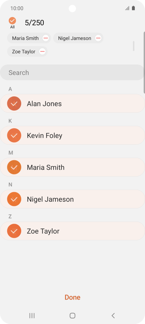
Task: Tap the signal strength icon
Action: click(x=127, y=8)
